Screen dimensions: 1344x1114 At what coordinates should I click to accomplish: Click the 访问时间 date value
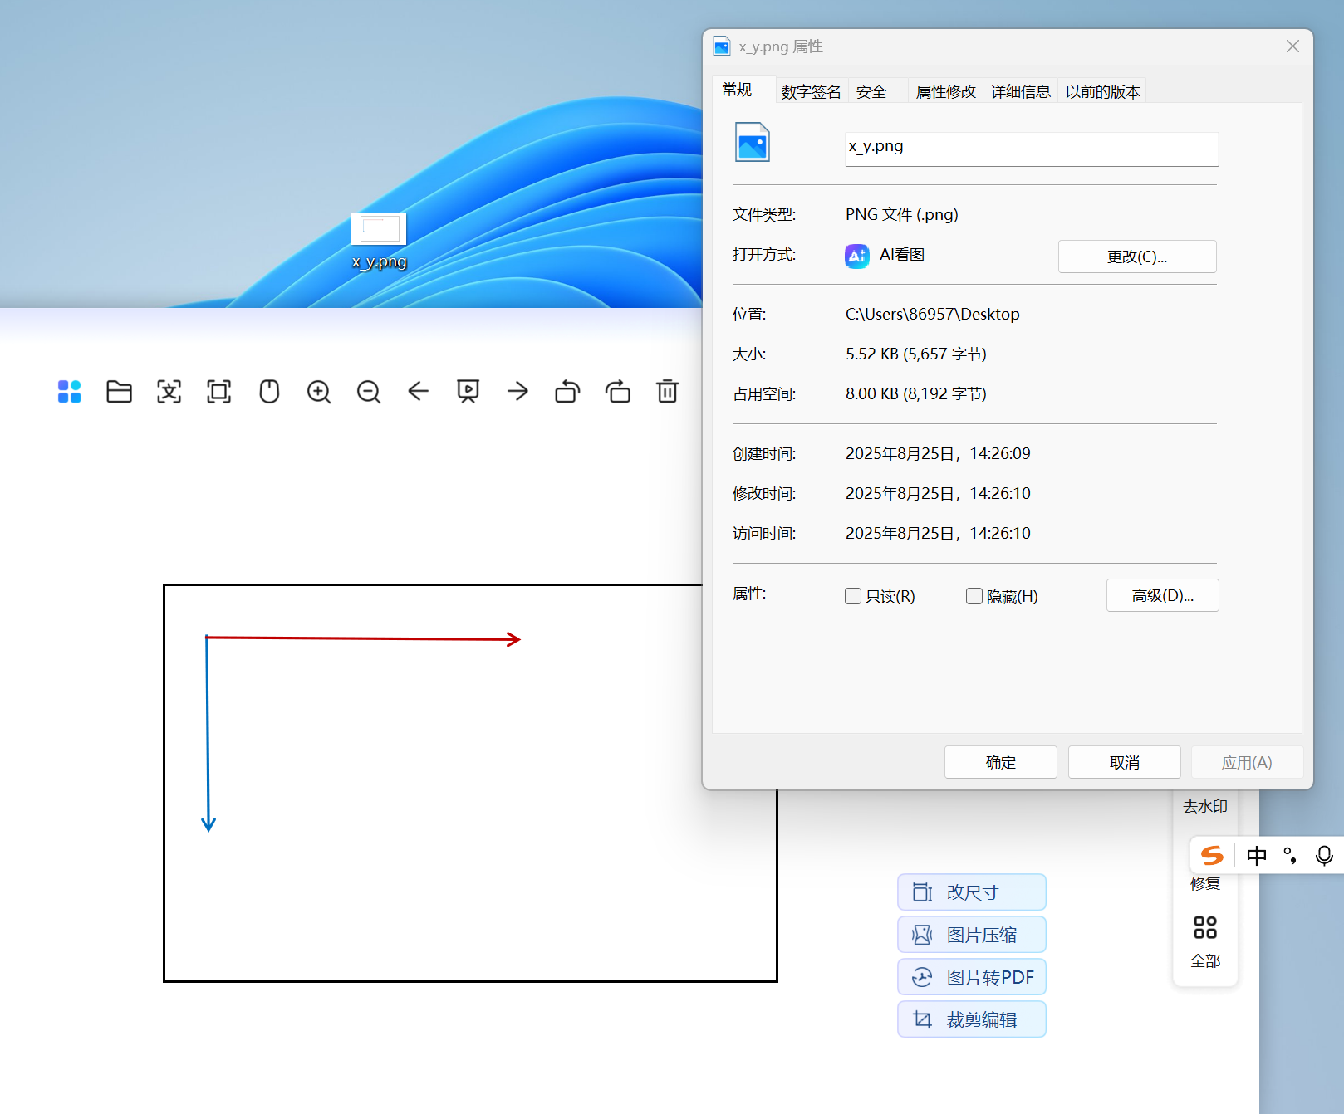coord(938,533)
